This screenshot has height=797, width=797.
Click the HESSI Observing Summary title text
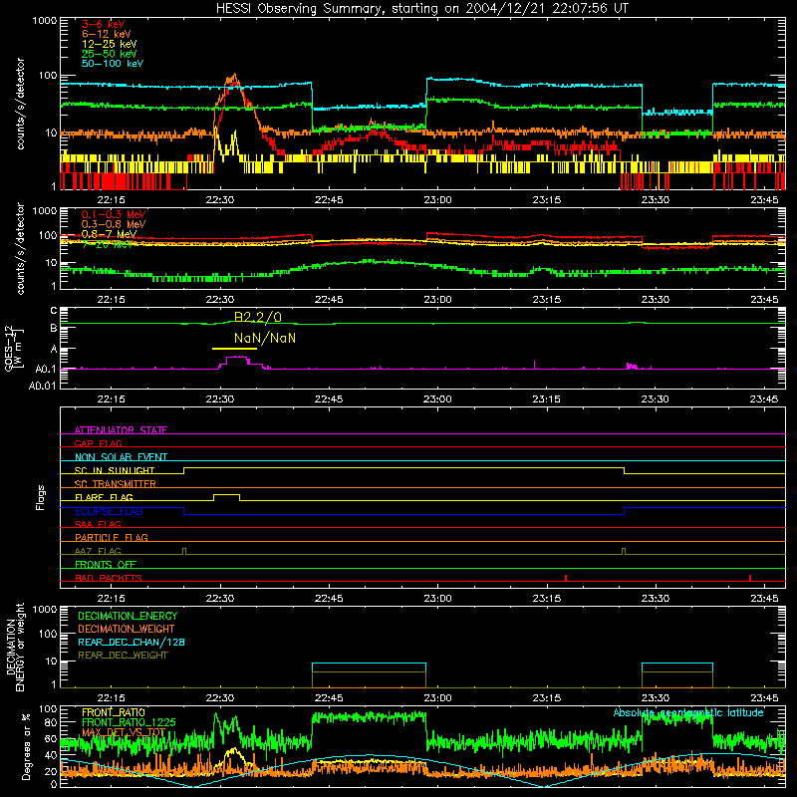[421, 9]
